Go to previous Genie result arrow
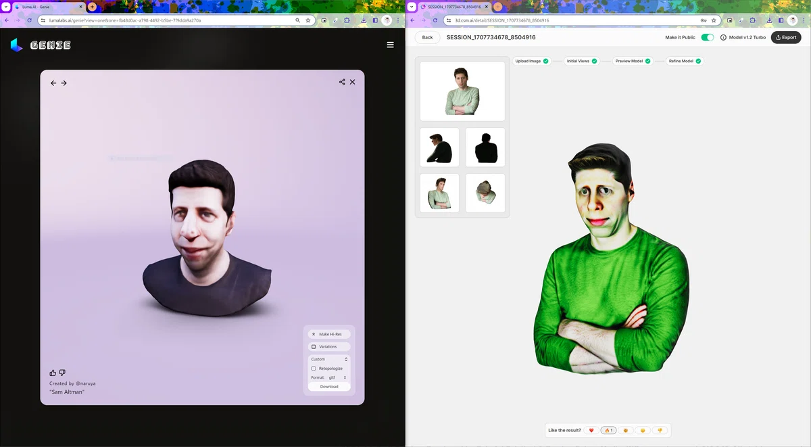 (53, 83)
